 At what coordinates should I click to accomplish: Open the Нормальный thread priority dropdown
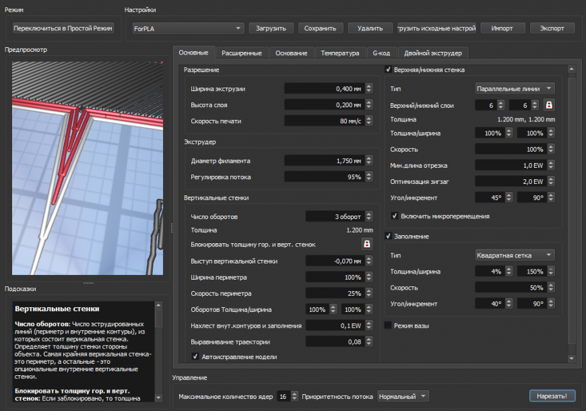pyautogui.click(x=403, y=396)
